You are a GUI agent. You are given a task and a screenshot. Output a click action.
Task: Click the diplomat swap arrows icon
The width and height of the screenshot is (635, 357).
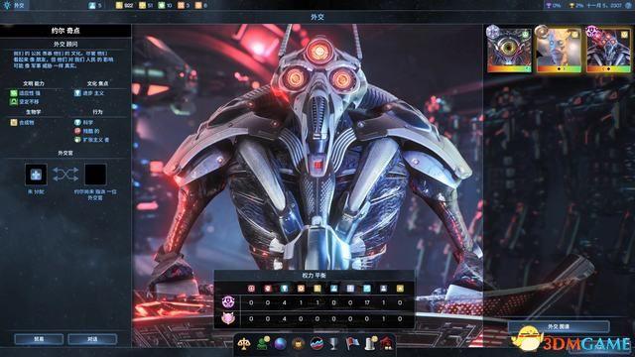click(65, 175)
